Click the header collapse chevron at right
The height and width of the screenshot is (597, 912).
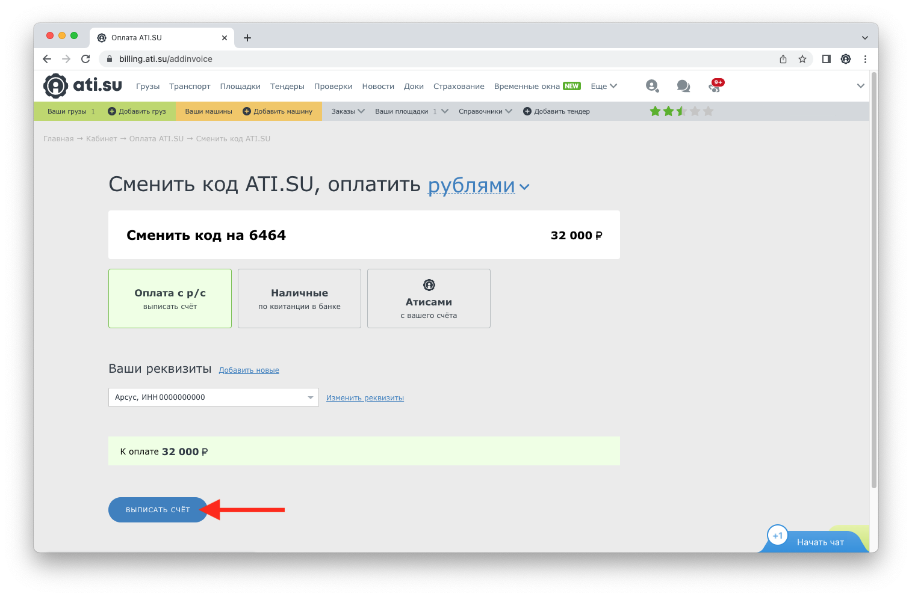[x=860, y=86]
